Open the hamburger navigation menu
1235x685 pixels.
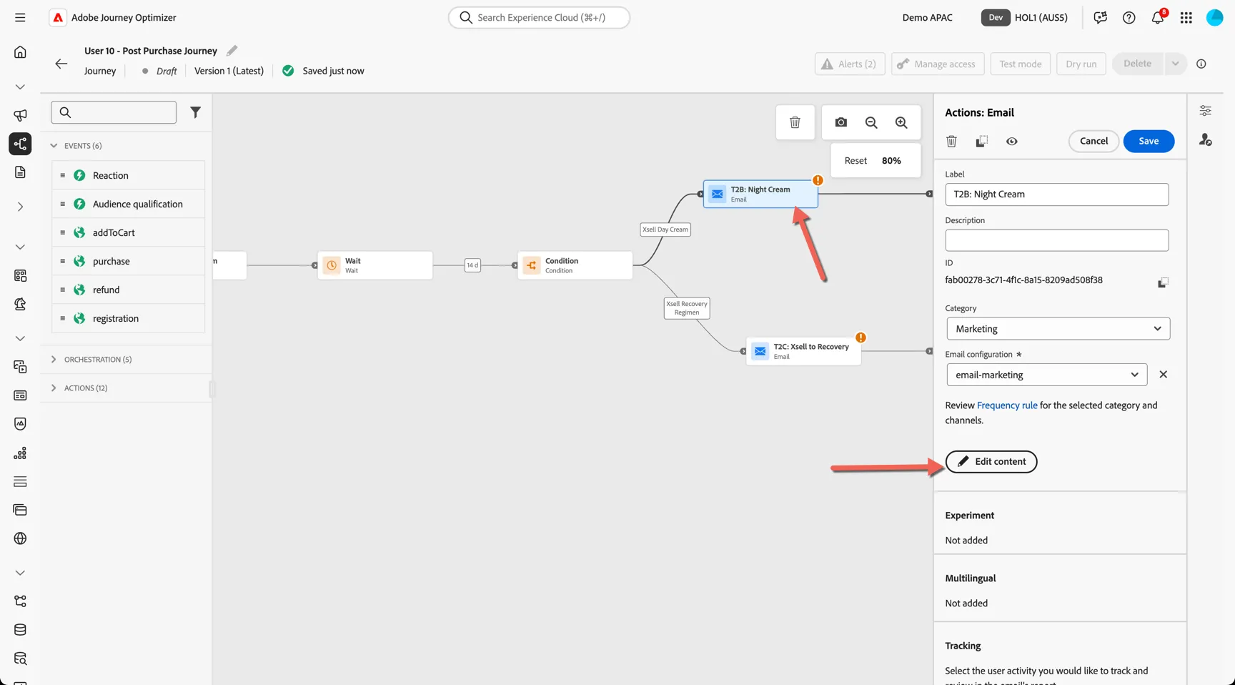point(20,17)
